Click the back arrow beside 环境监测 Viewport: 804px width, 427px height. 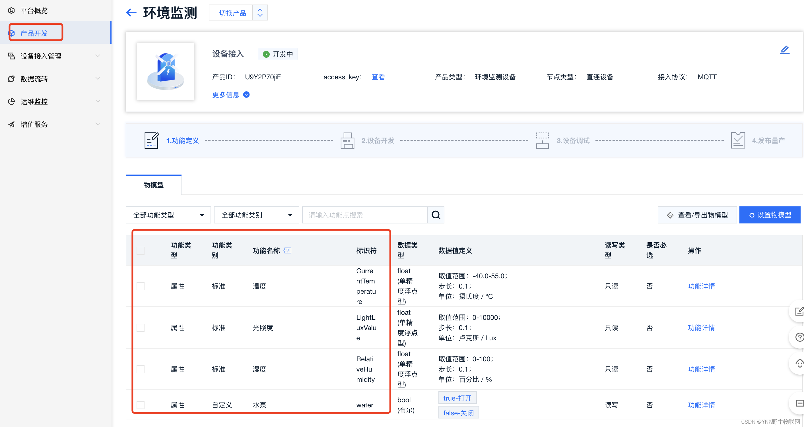click(x=131, y=13)
